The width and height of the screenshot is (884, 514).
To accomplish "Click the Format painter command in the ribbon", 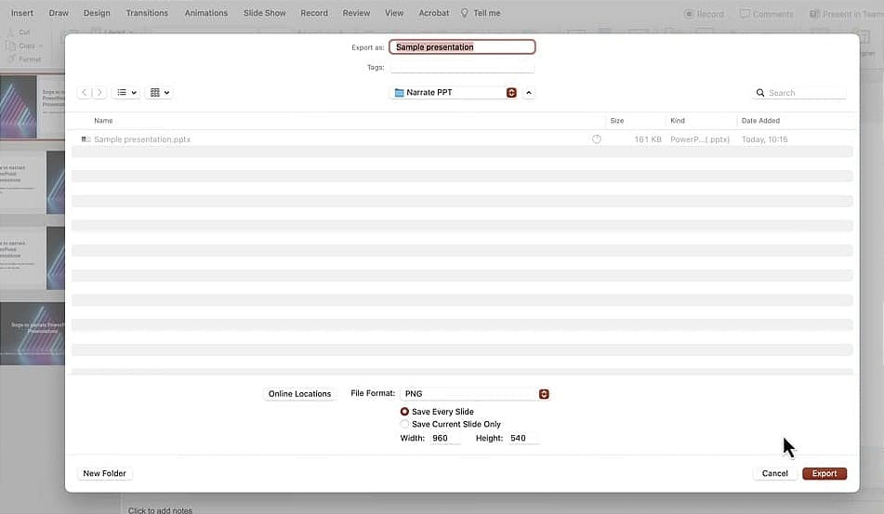I will point(25,59).
